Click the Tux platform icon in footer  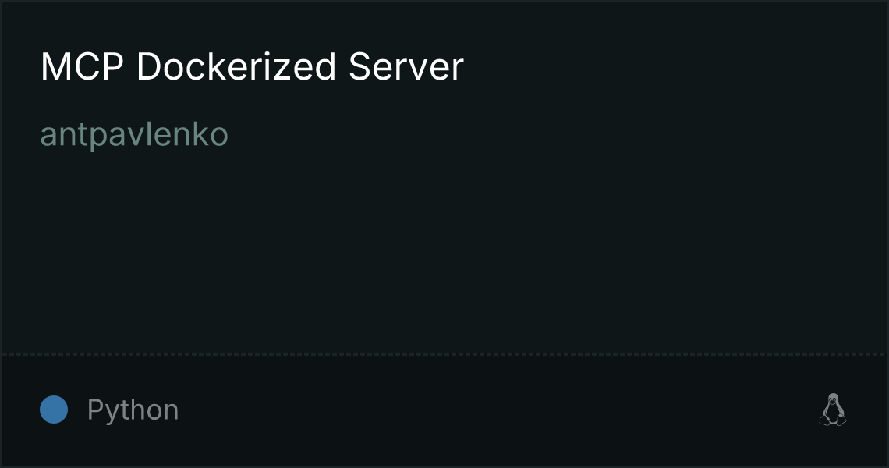pyautogui.click(x=832, y=409)
